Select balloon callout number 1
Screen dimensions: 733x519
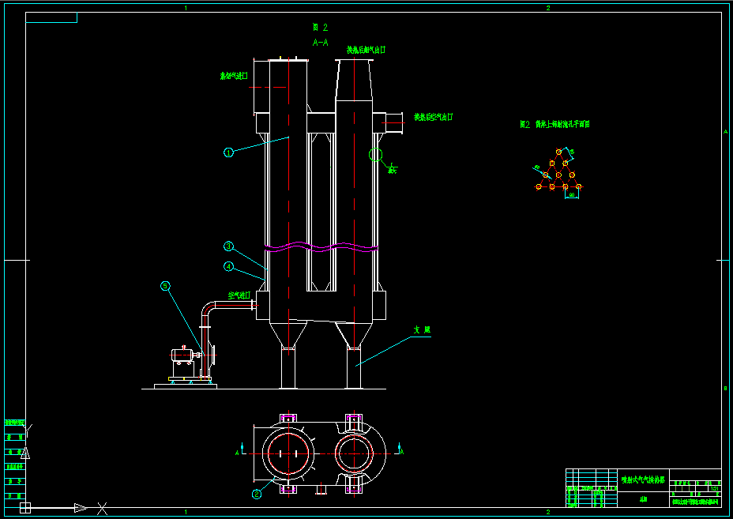(228, 152)
